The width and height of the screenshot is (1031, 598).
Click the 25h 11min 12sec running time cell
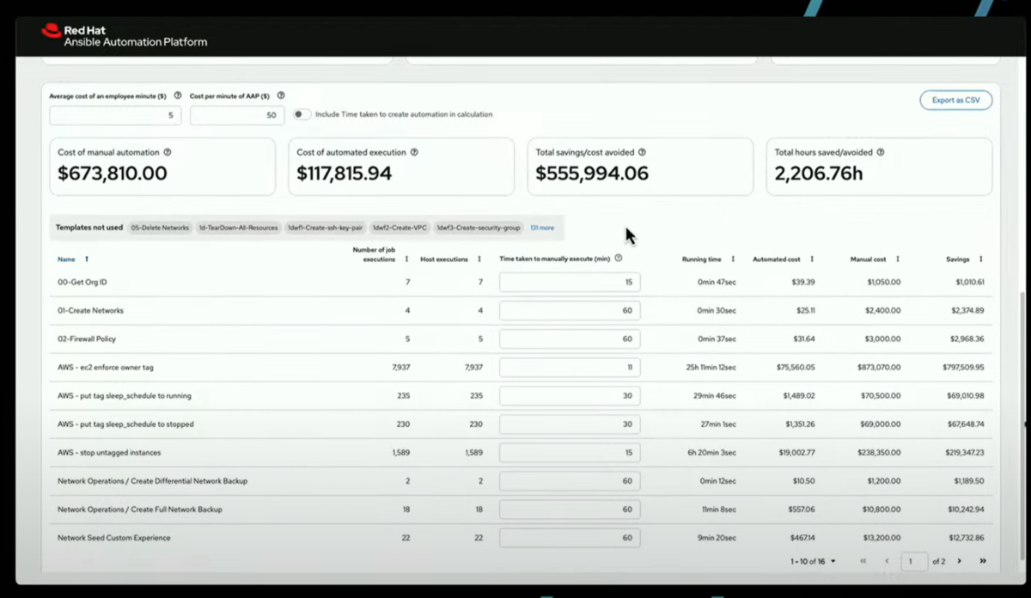[710, 367]
